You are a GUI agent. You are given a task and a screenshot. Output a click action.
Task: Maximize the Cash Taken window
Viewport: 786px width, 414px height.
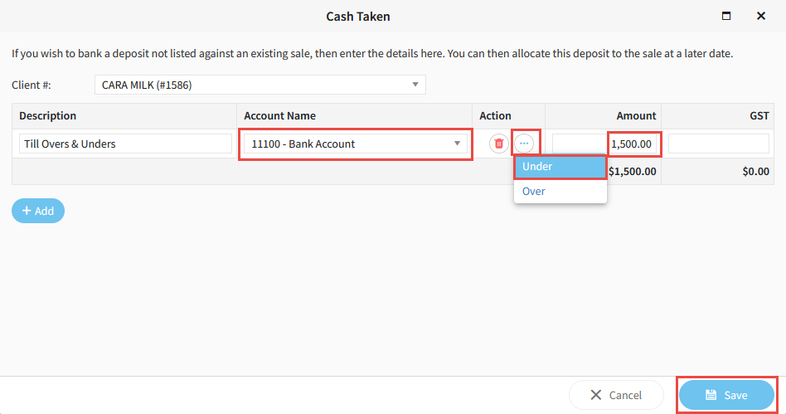pyautogui.click(x=726, y=16)
